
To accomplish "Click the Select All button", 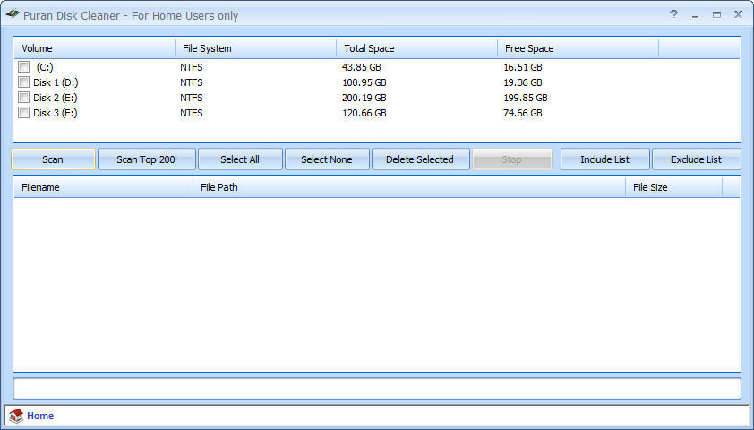I will click(x=240, y=159).
